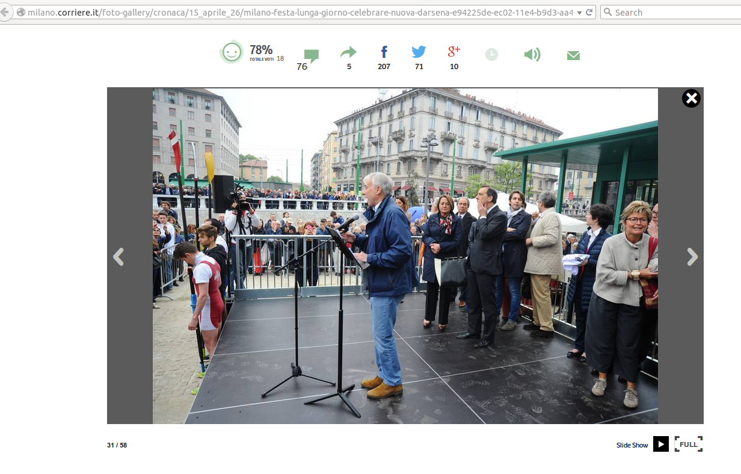The image size is (741, 474).
Task: Click the green share arrow icon
Action: coord(348,53)
